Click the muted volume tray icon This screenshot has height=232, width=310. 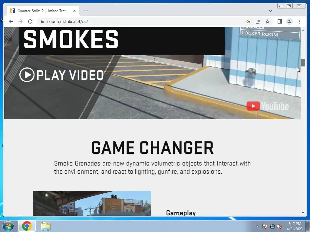tap(279, 226)
